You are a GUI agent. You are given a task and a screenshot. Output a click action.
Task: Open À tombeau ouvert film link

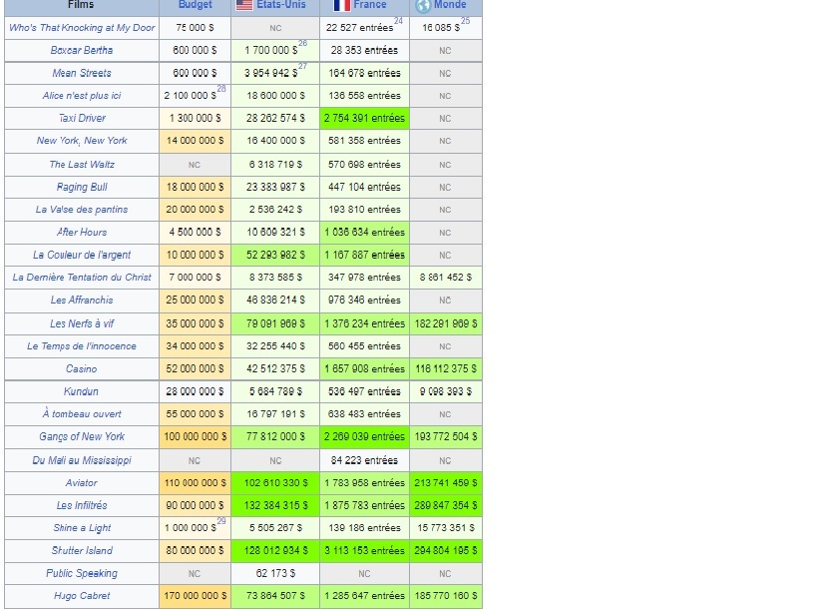click(x=82, y=414)
